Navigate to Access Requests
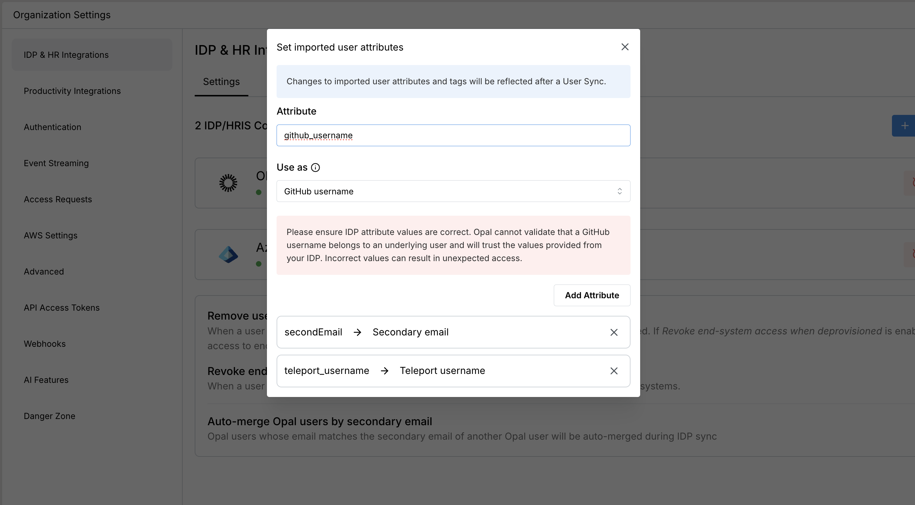This screenshot has width=915, height=505. pos(57,199)
